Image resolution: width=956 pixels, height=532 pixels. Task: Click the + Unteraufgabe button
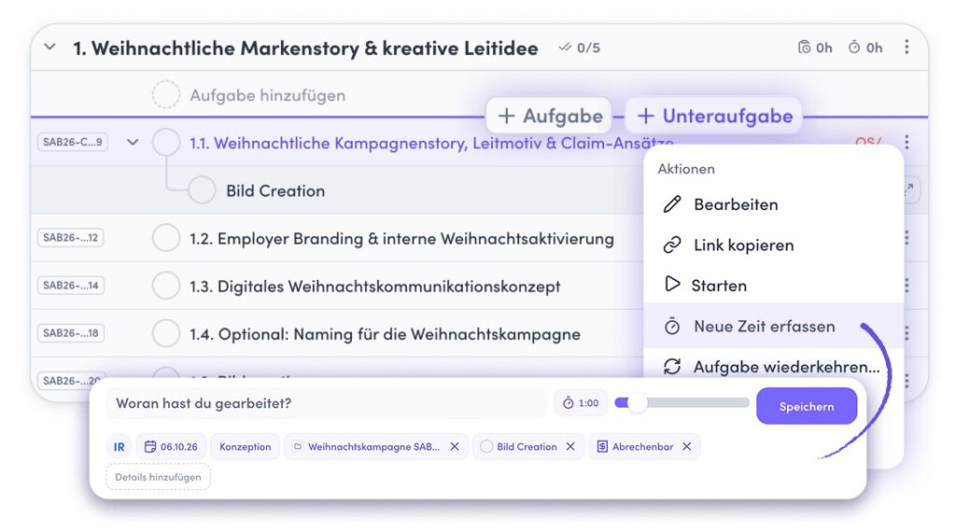tap(714, 116)
